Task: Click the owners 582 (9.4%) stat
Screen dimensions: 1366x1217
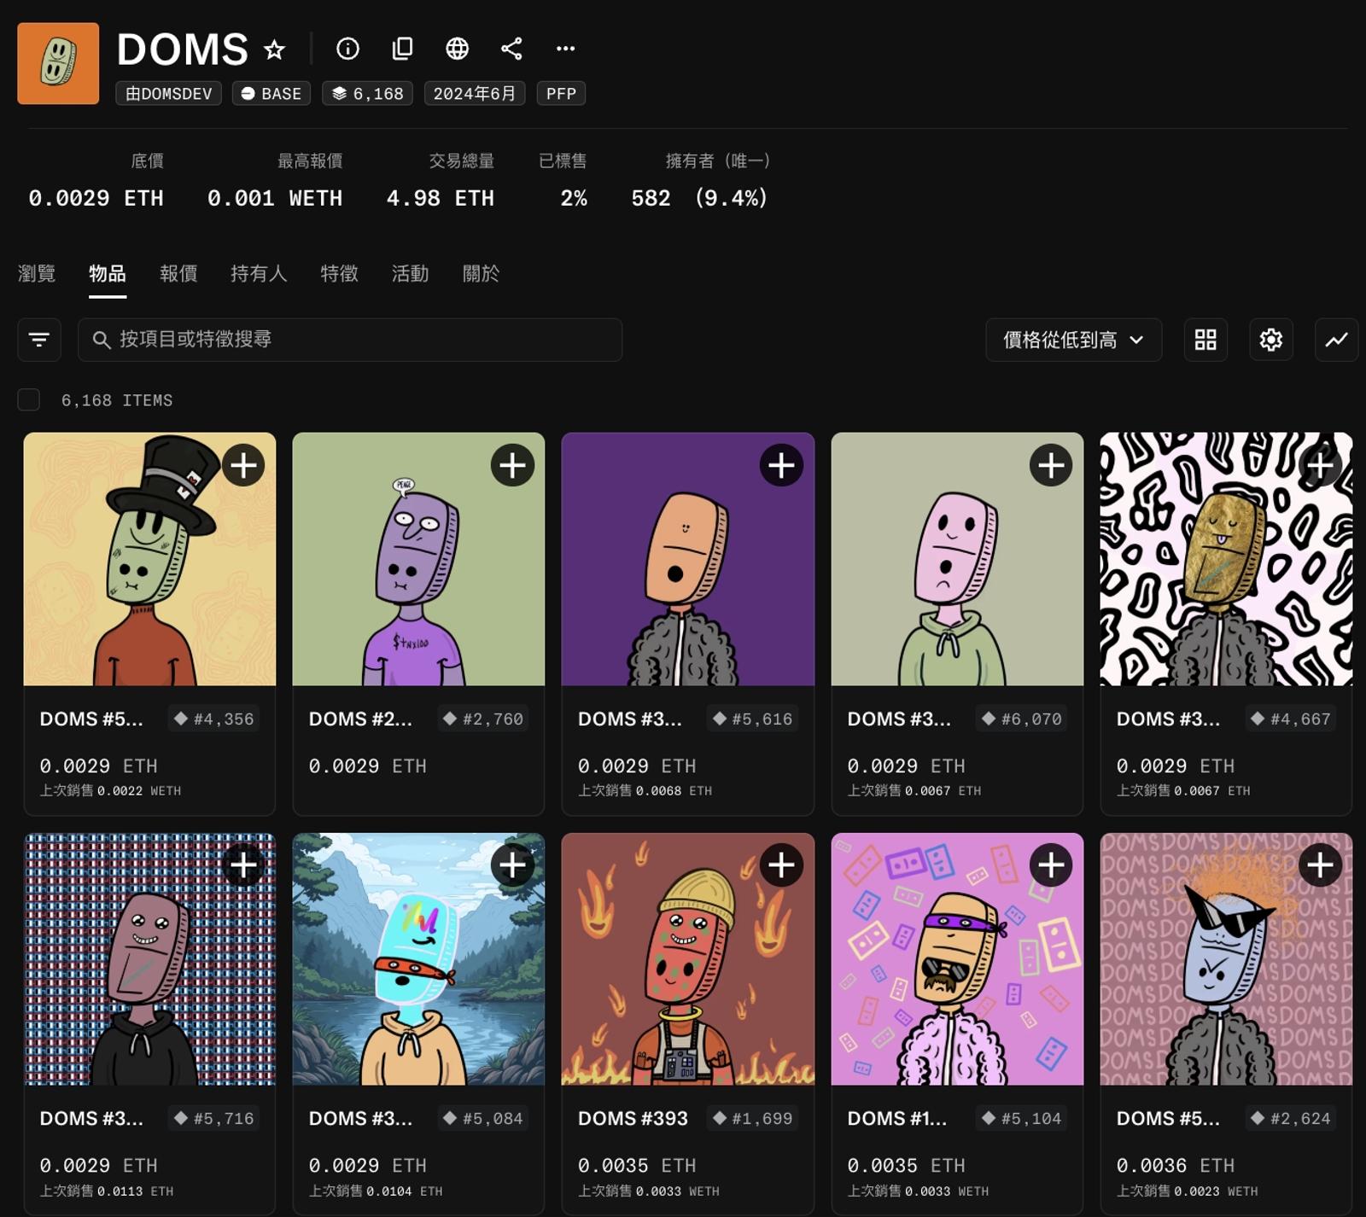Action: coord(699,198)
